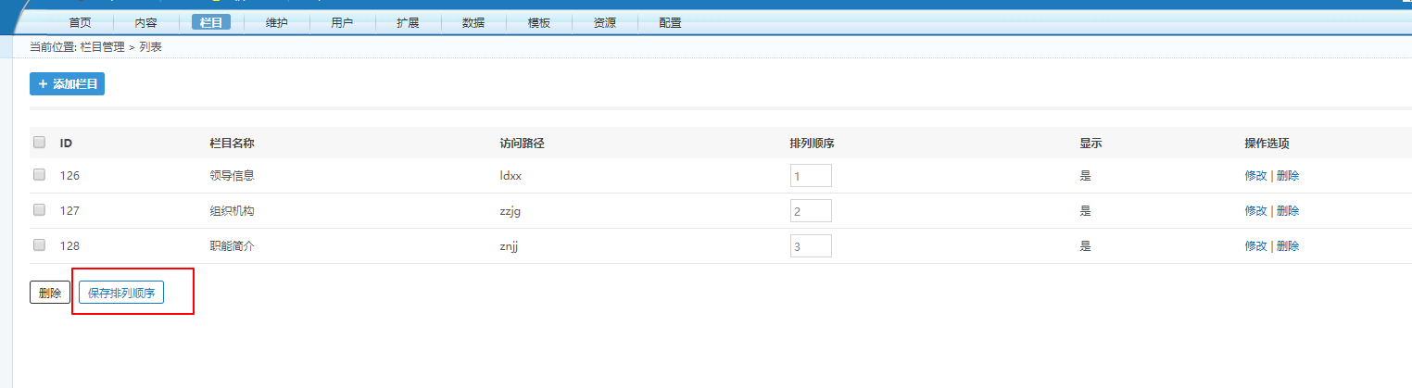The height and width of the screenshot is (388, 1412).
Task: Click the access path ldxx
Action: coord(511,175)
